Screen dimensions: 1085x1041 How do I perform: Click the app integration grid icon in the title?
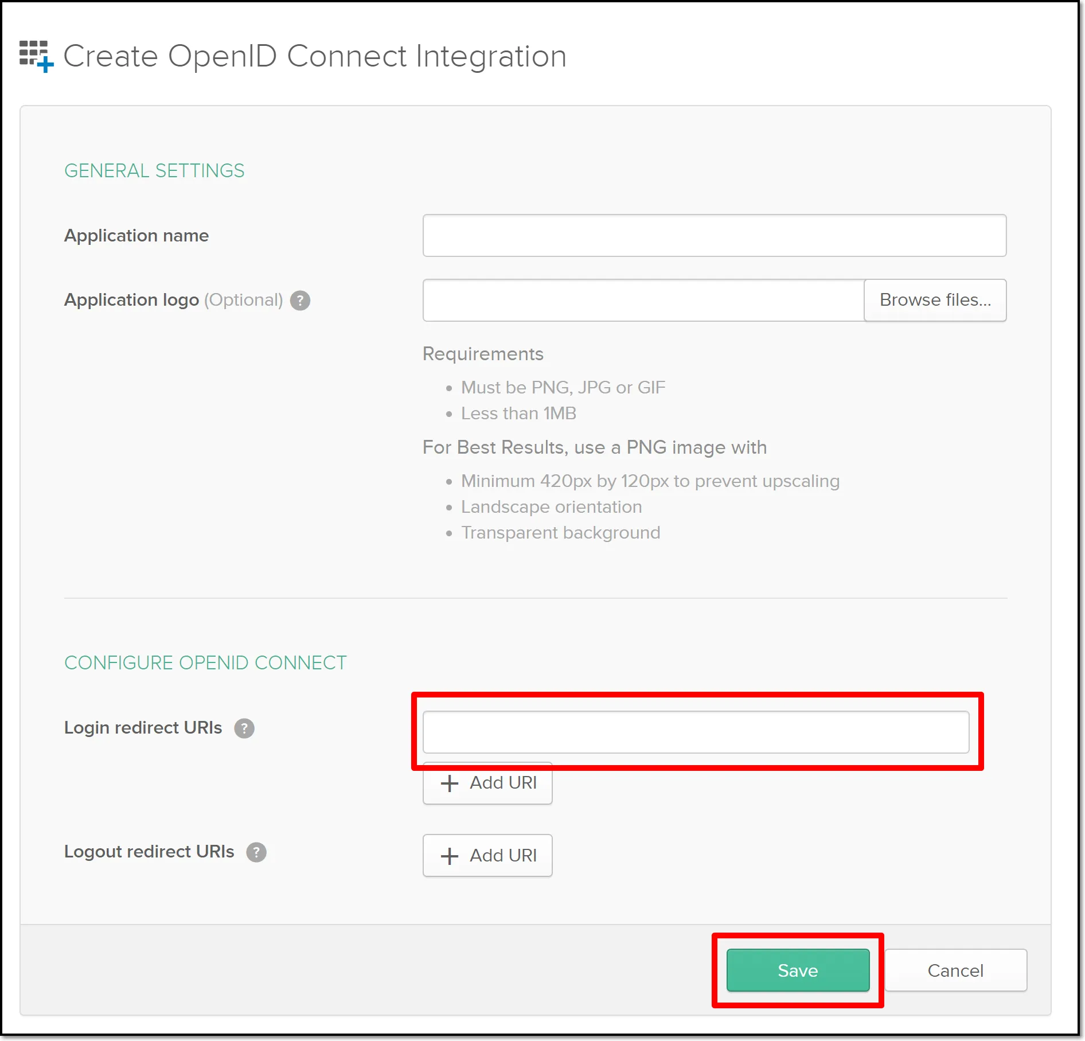coord(37,56)
